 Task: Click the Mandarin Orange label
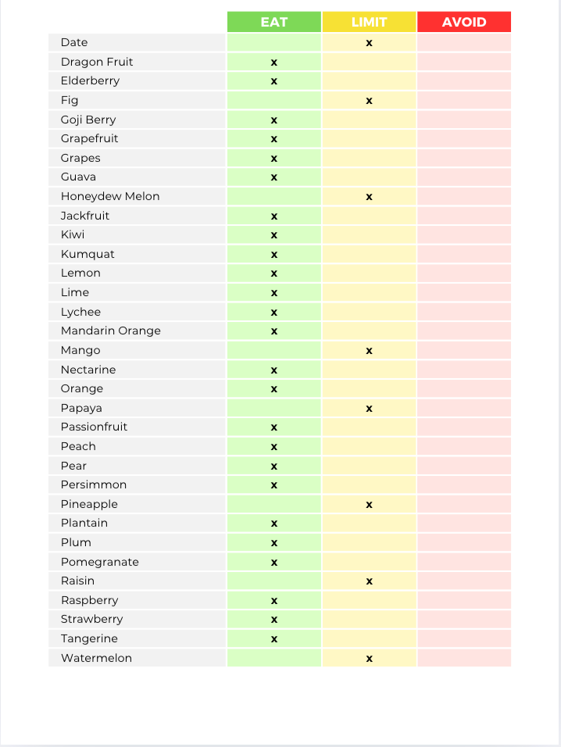point(110,331)
